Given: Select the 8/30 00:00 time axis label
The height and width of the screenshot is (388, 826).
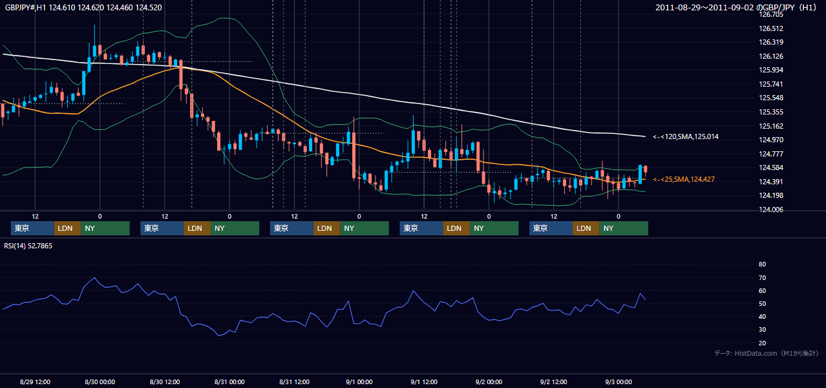Looking at the screenshot, I should tap(100, 382).
